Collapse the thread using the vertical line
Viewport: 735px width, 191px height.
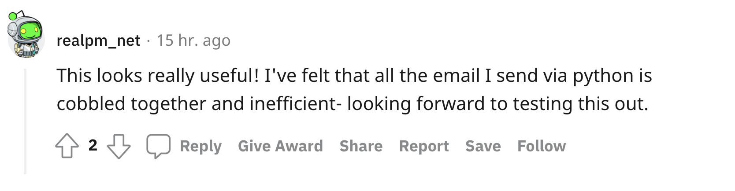25,121
